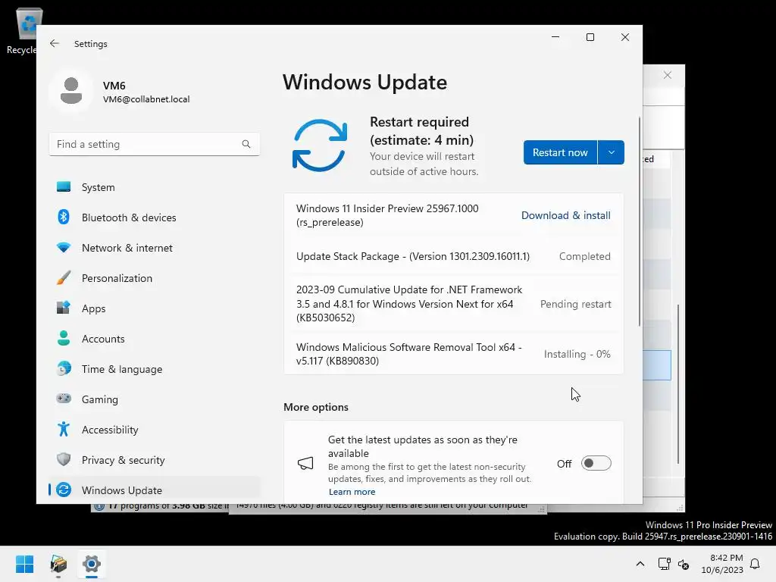
Task: Open Accounts settings
Action: [x=103, y=339]
